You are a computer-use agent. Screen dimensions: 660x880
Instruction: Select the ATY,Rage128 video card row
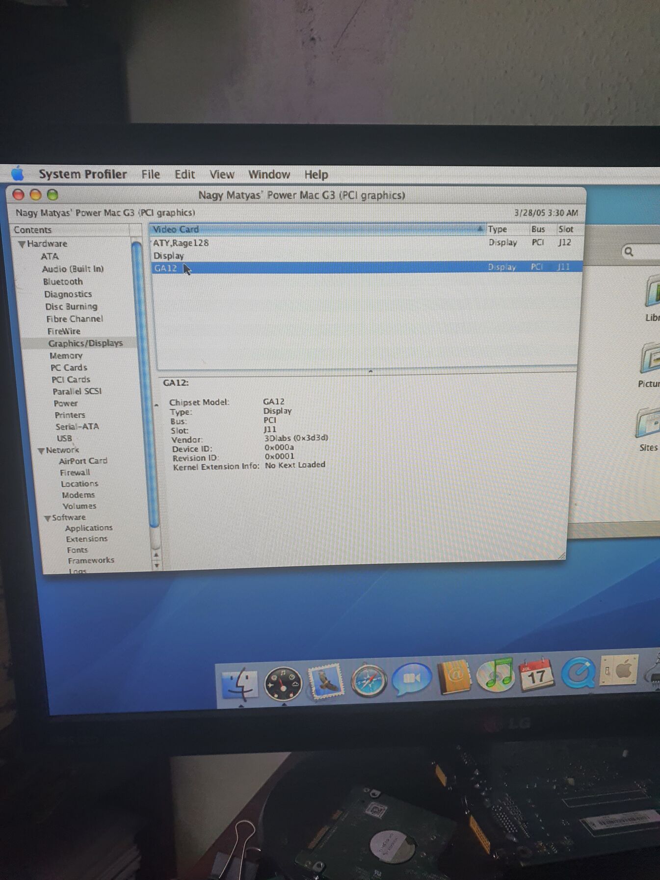click(x=367, y=243)
